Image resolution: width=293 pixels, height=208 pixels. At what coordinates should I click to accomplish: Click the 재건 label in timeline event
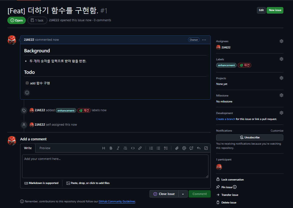pos(84,111)
